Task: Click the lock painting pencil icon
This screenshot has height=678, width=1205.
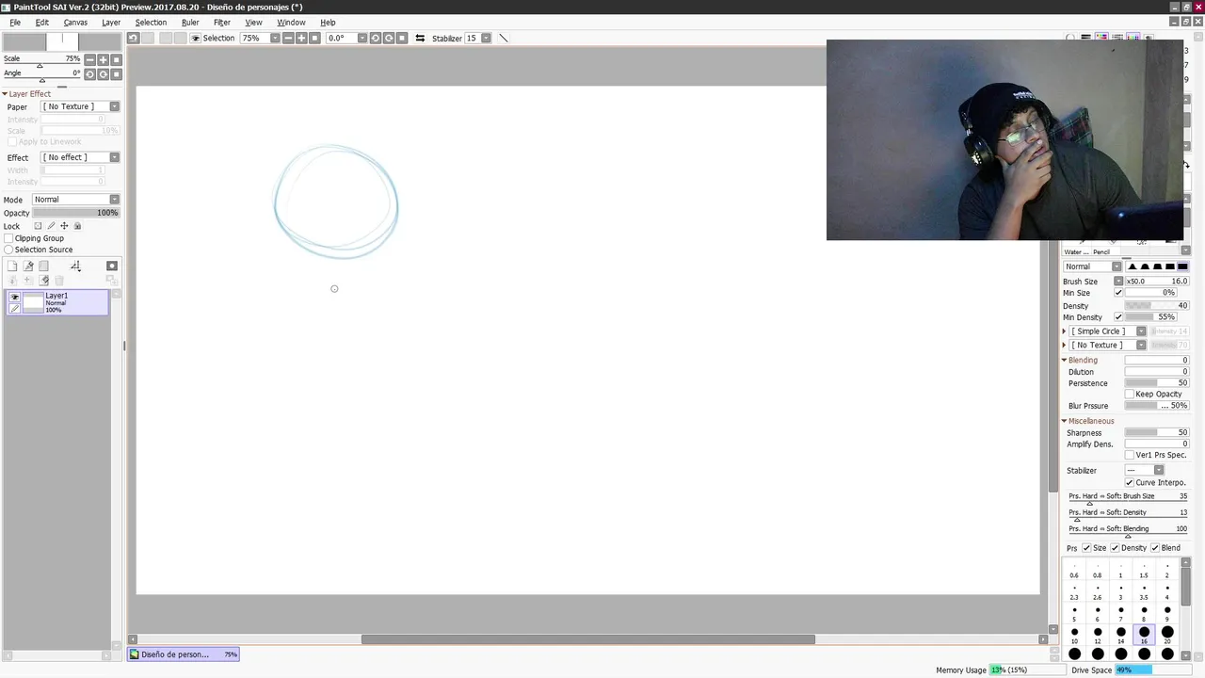Action: pos(51,226)
